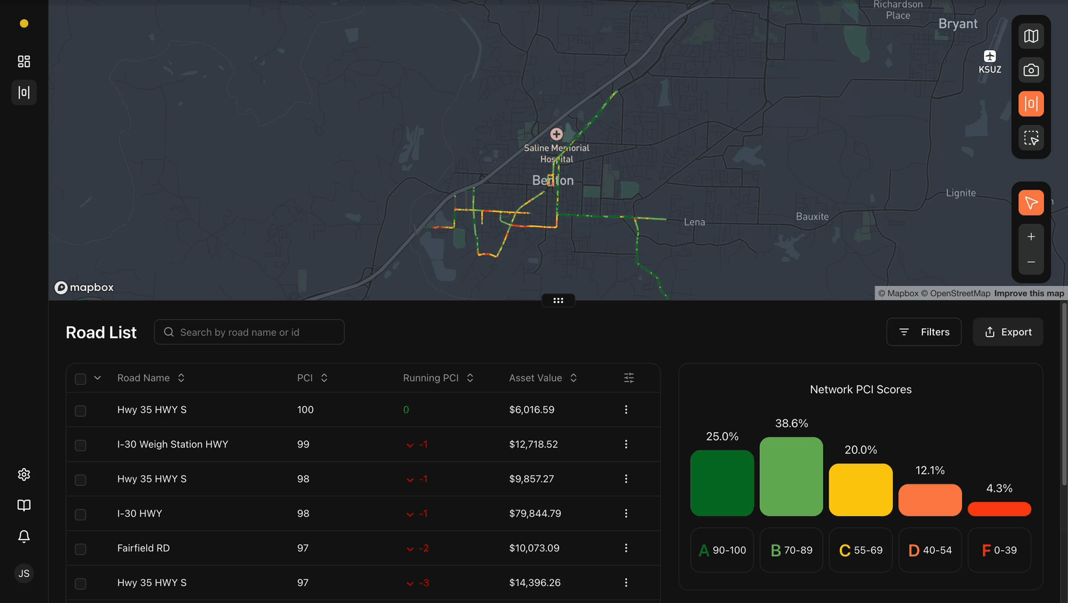Zoom in on the map
The image size is (1068, 603).
1031,237
